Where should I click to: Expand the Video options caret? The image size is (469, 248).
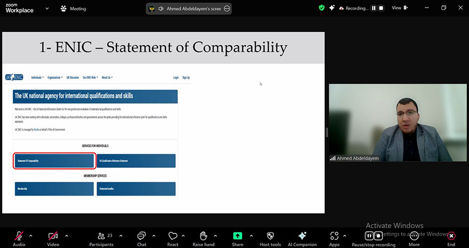pos(66,236)
